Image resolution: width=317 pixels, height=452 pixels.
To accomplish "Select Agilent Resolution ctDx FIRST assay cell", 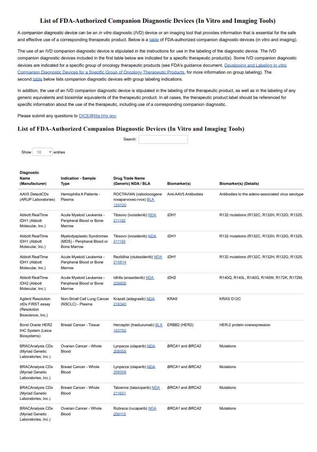I will tap(35, 307).
